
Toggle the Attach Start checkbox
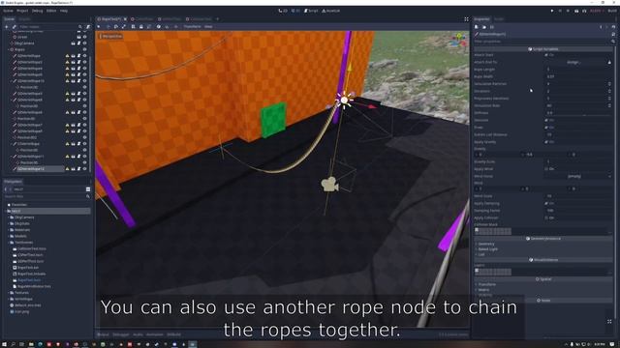(546, 55)
